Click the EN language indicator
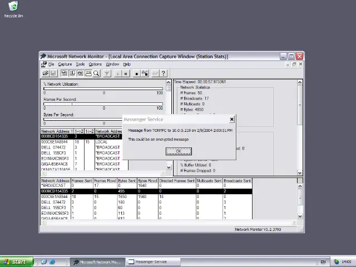 (323, 262)
